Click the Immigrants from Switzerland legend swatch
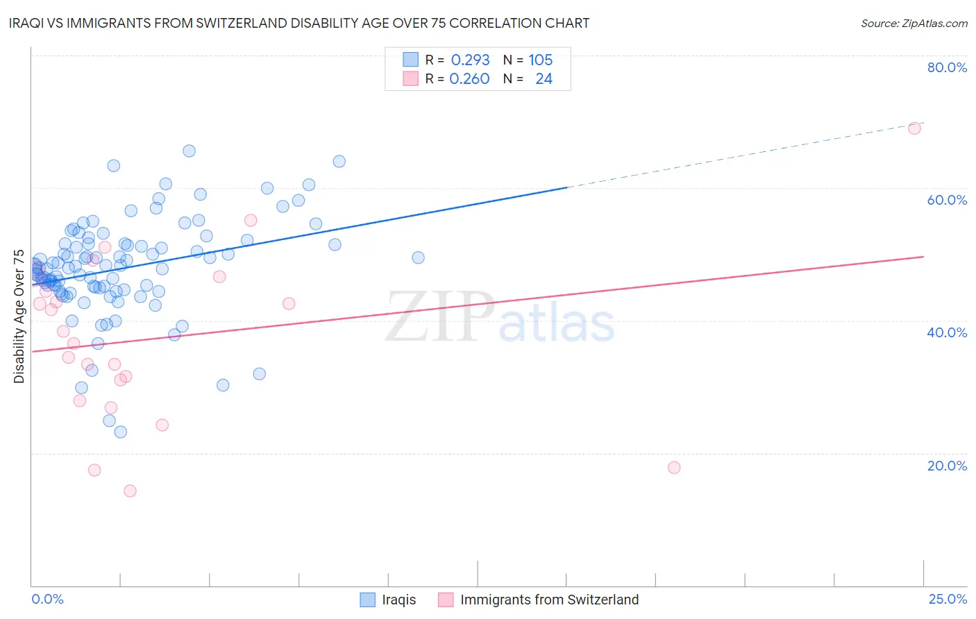Image resolution: width=976 pixels, height=619 pixels. tap(446, 600)
